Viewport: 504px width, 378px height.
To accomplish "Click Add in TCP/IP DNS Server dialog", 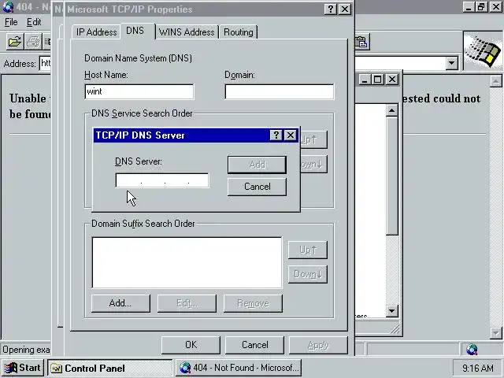I will coord(258,165).
